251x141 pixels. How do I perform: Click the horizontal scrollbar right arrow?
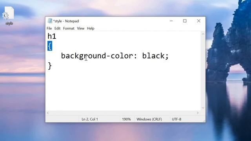click(x=198, y=113)
